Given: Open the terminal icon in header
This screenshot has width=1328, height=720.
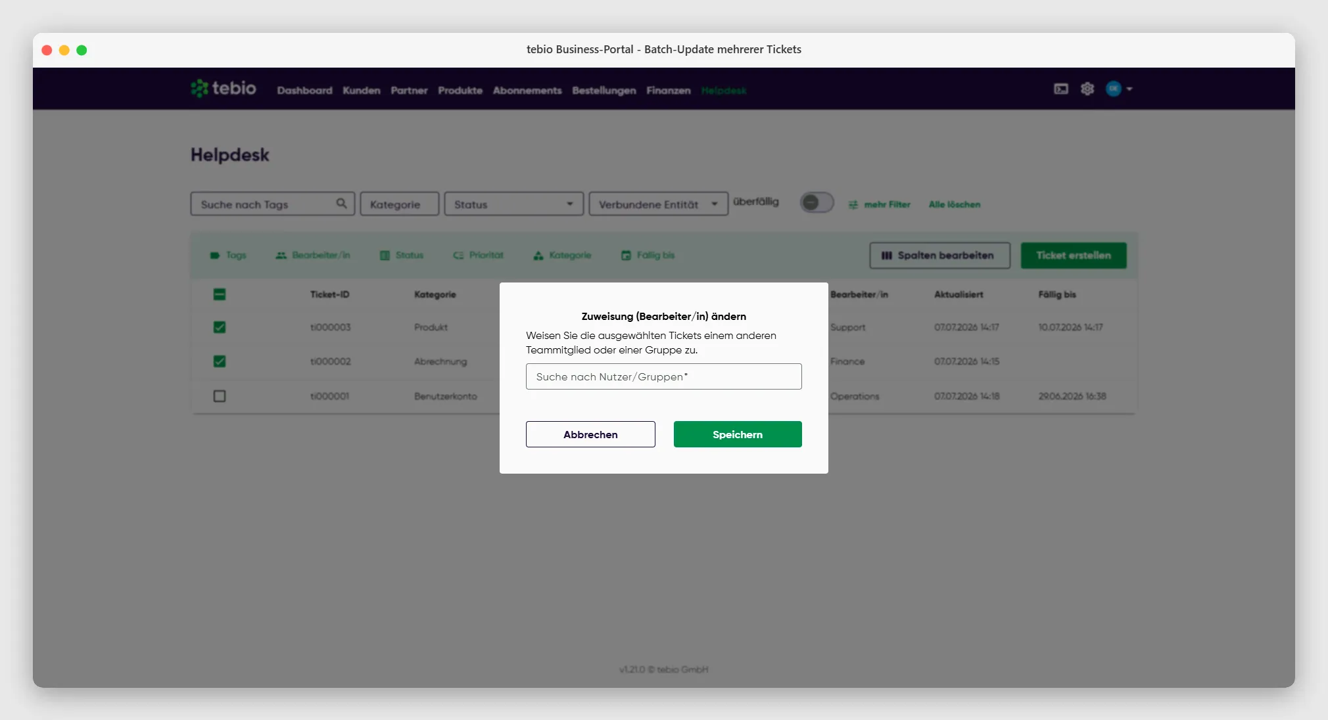Looking at the screenshot, I should click(1061, 89).
